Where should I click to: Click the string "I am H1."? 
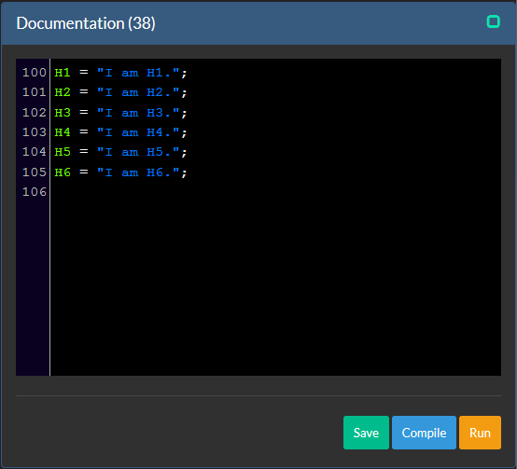point(138,73)
